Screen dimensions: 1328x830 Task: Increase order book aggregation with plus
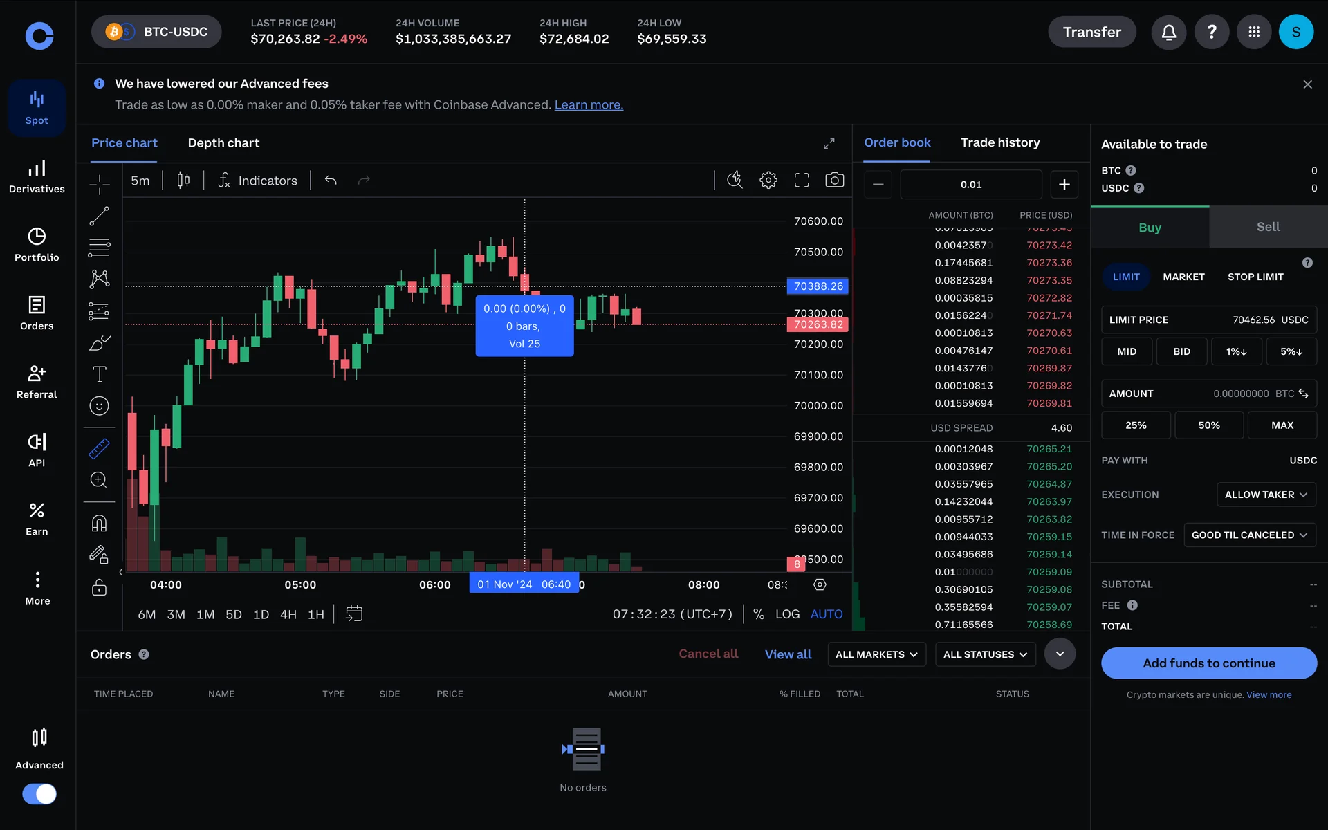(x=1064, y=185)
